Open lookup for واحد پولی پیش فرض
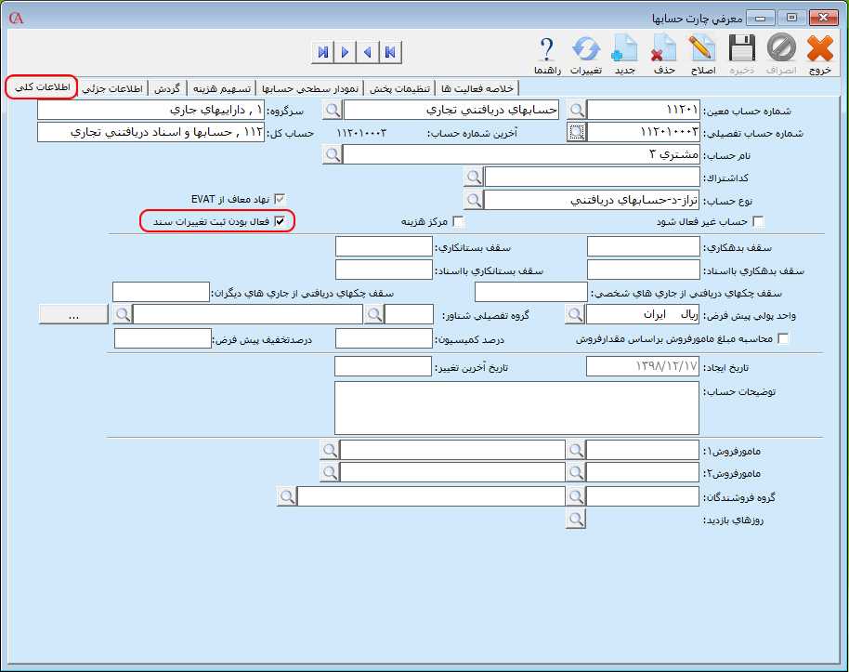Viewport: 849px width, 672px height. pos(576,315)
